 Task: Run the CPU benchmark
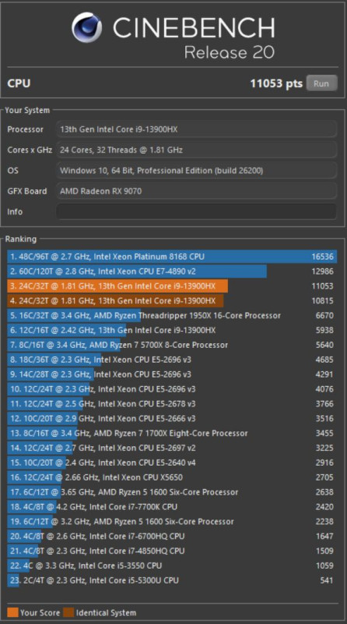pos(321,83)
